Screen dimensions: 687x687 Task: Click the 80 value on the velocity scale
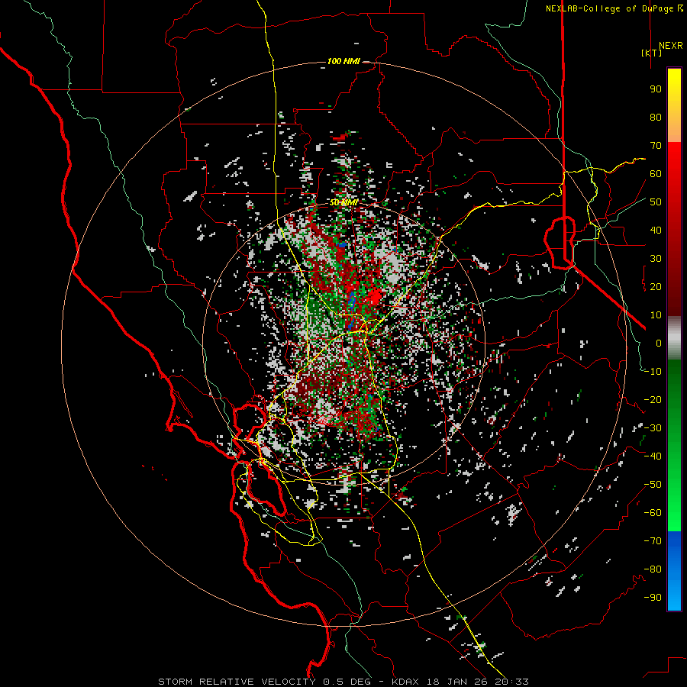[x=656, y=118]
